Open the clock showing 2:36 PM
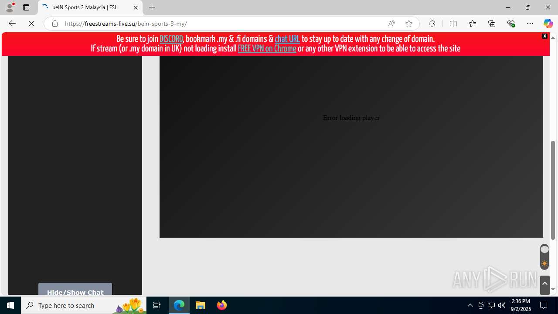Screen dimensions: 558x314 (521, 305)
